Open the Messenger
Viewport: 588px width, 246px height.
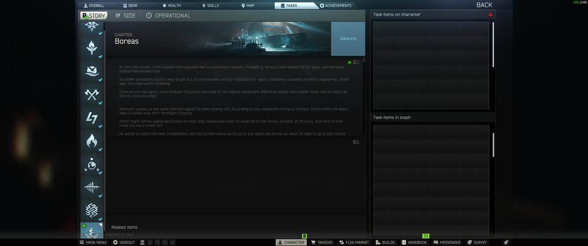[447, 242]
